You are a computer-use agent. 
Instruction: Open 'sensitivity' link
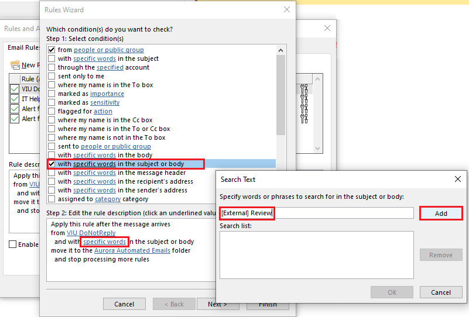tap(105, 102)
